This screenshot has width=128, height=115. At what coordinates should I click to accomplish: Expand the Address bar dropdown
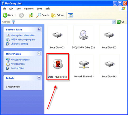coord(113,22)
